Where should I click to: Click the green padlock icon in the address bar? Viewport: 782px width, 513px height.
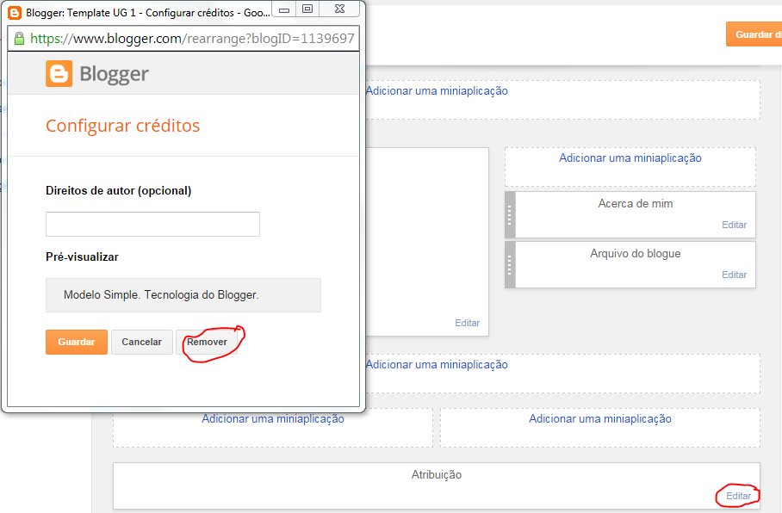(20, 39)
